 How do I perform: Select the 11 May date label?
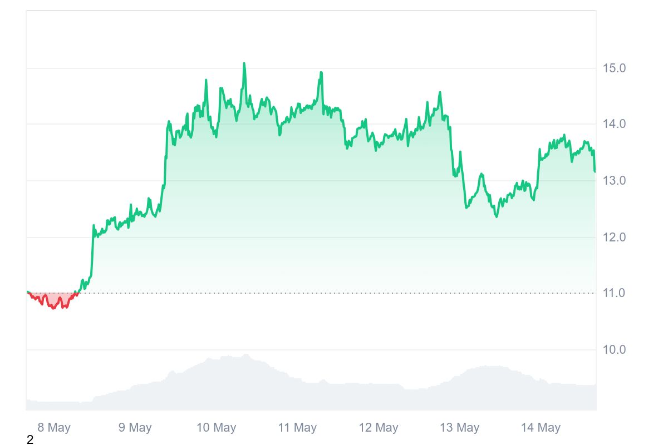pyautogui.click(x=297, y=428)
